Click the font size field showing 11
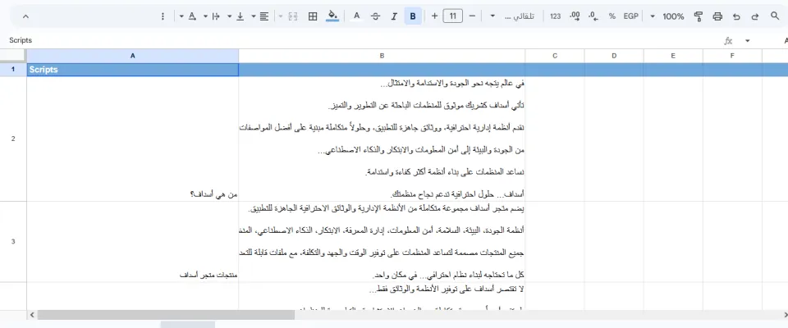Viewport: 788px width, 328px height. pos(453,16)
